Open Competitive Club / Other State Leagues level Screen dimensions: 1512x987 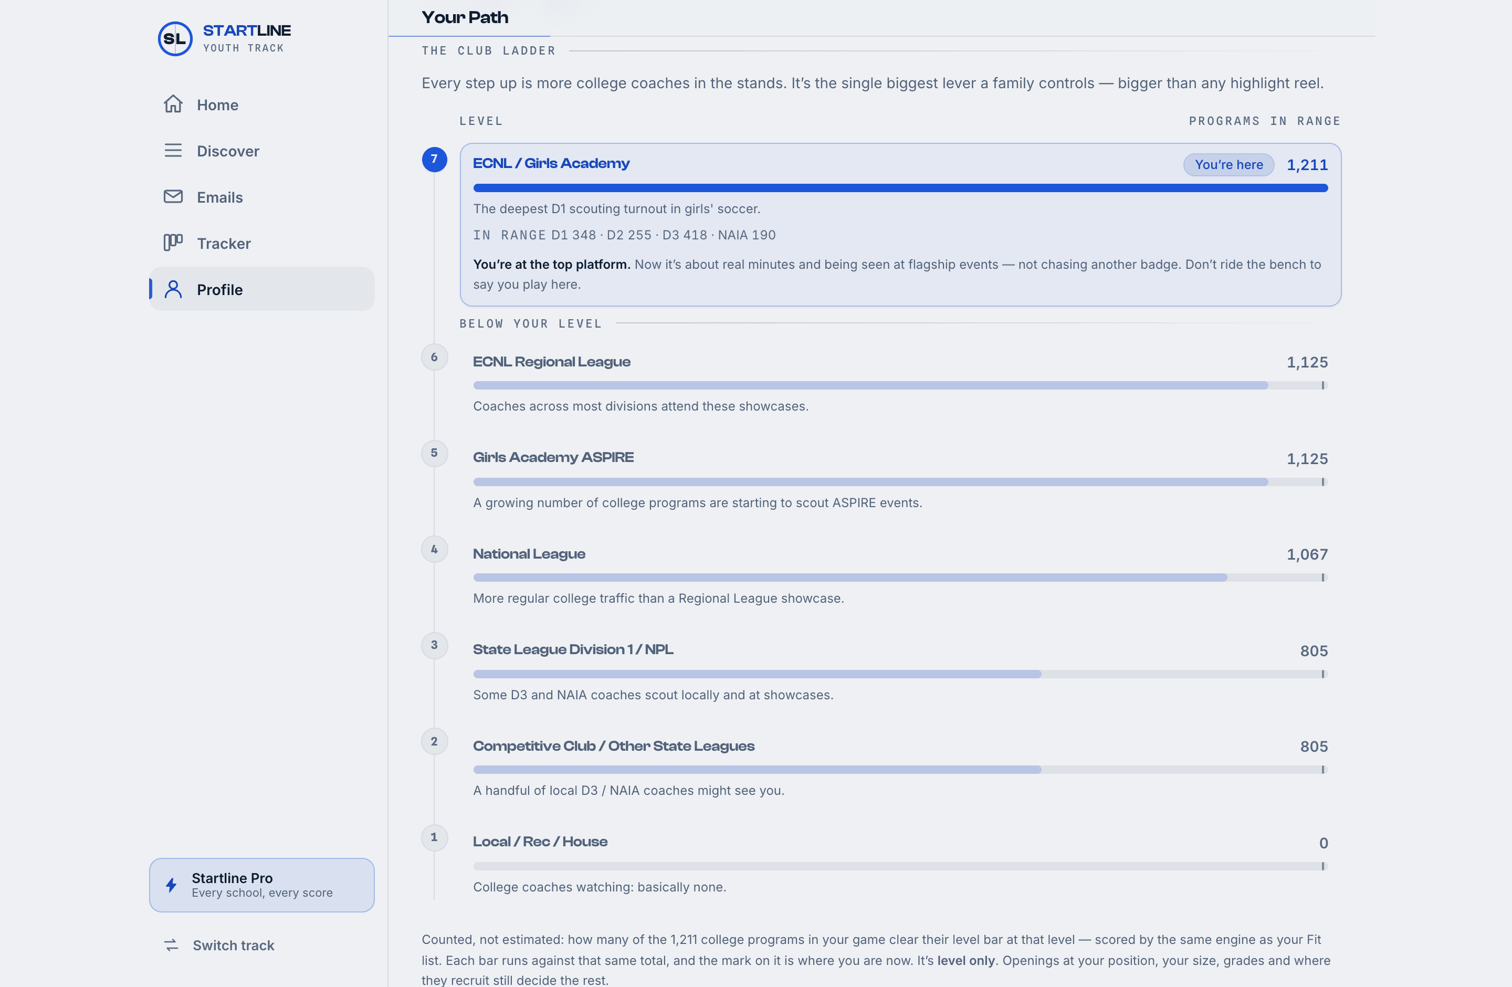614,745
